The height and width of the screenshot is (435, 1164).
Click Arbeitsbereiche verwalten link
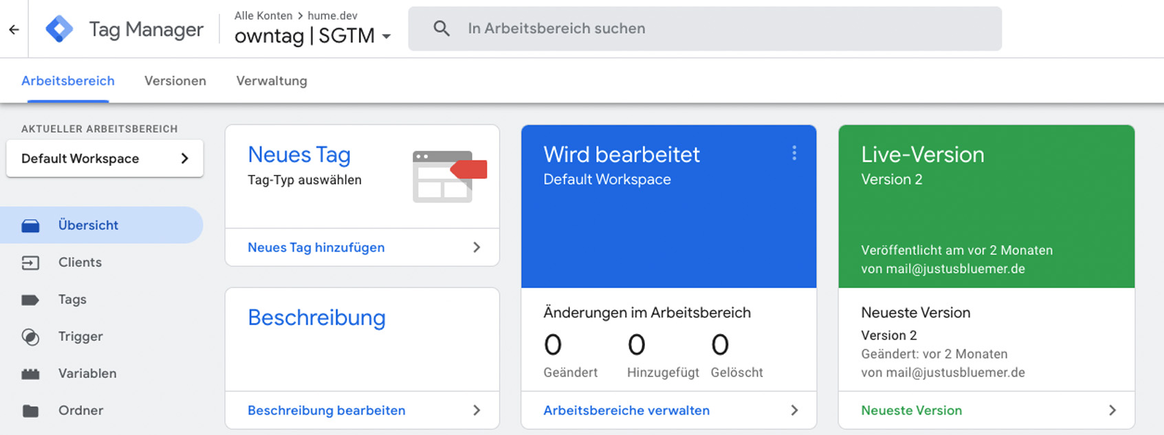(626, 410)
